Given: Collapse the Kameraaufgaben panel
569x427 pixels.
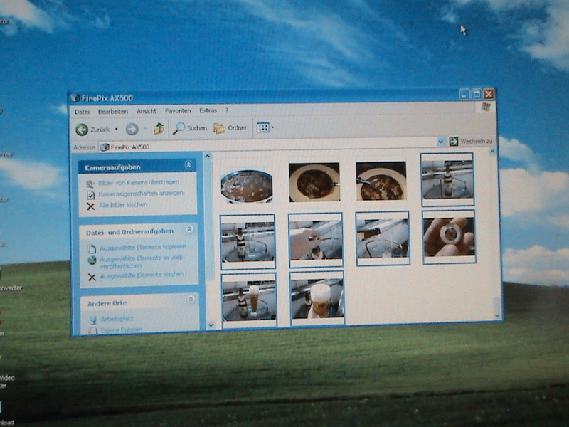Looking at the screenshot, I should tap(188, 165).
